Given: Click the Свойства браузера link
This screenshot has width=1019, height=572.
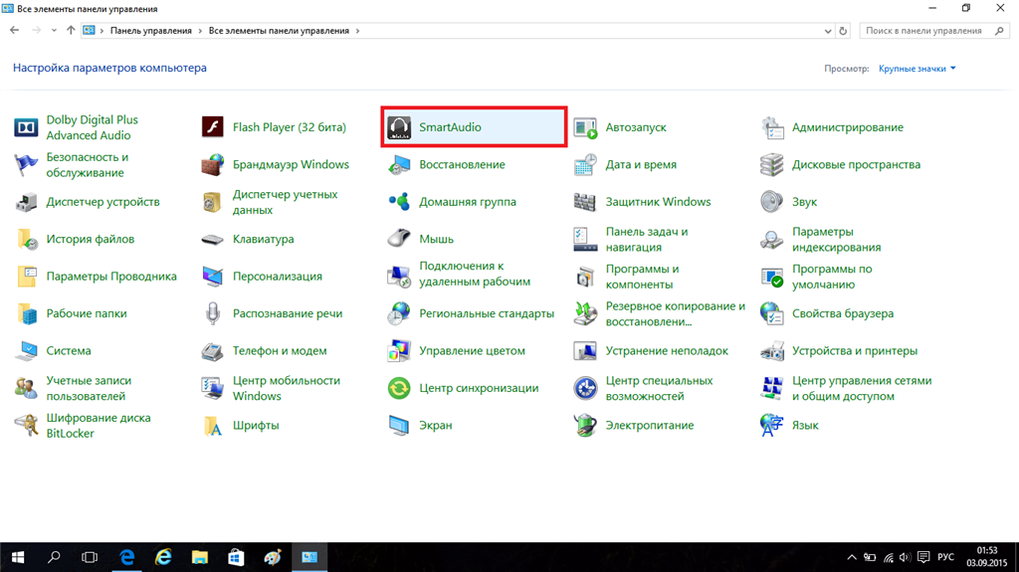Looking at the screenshot, I should click(842, 313).
